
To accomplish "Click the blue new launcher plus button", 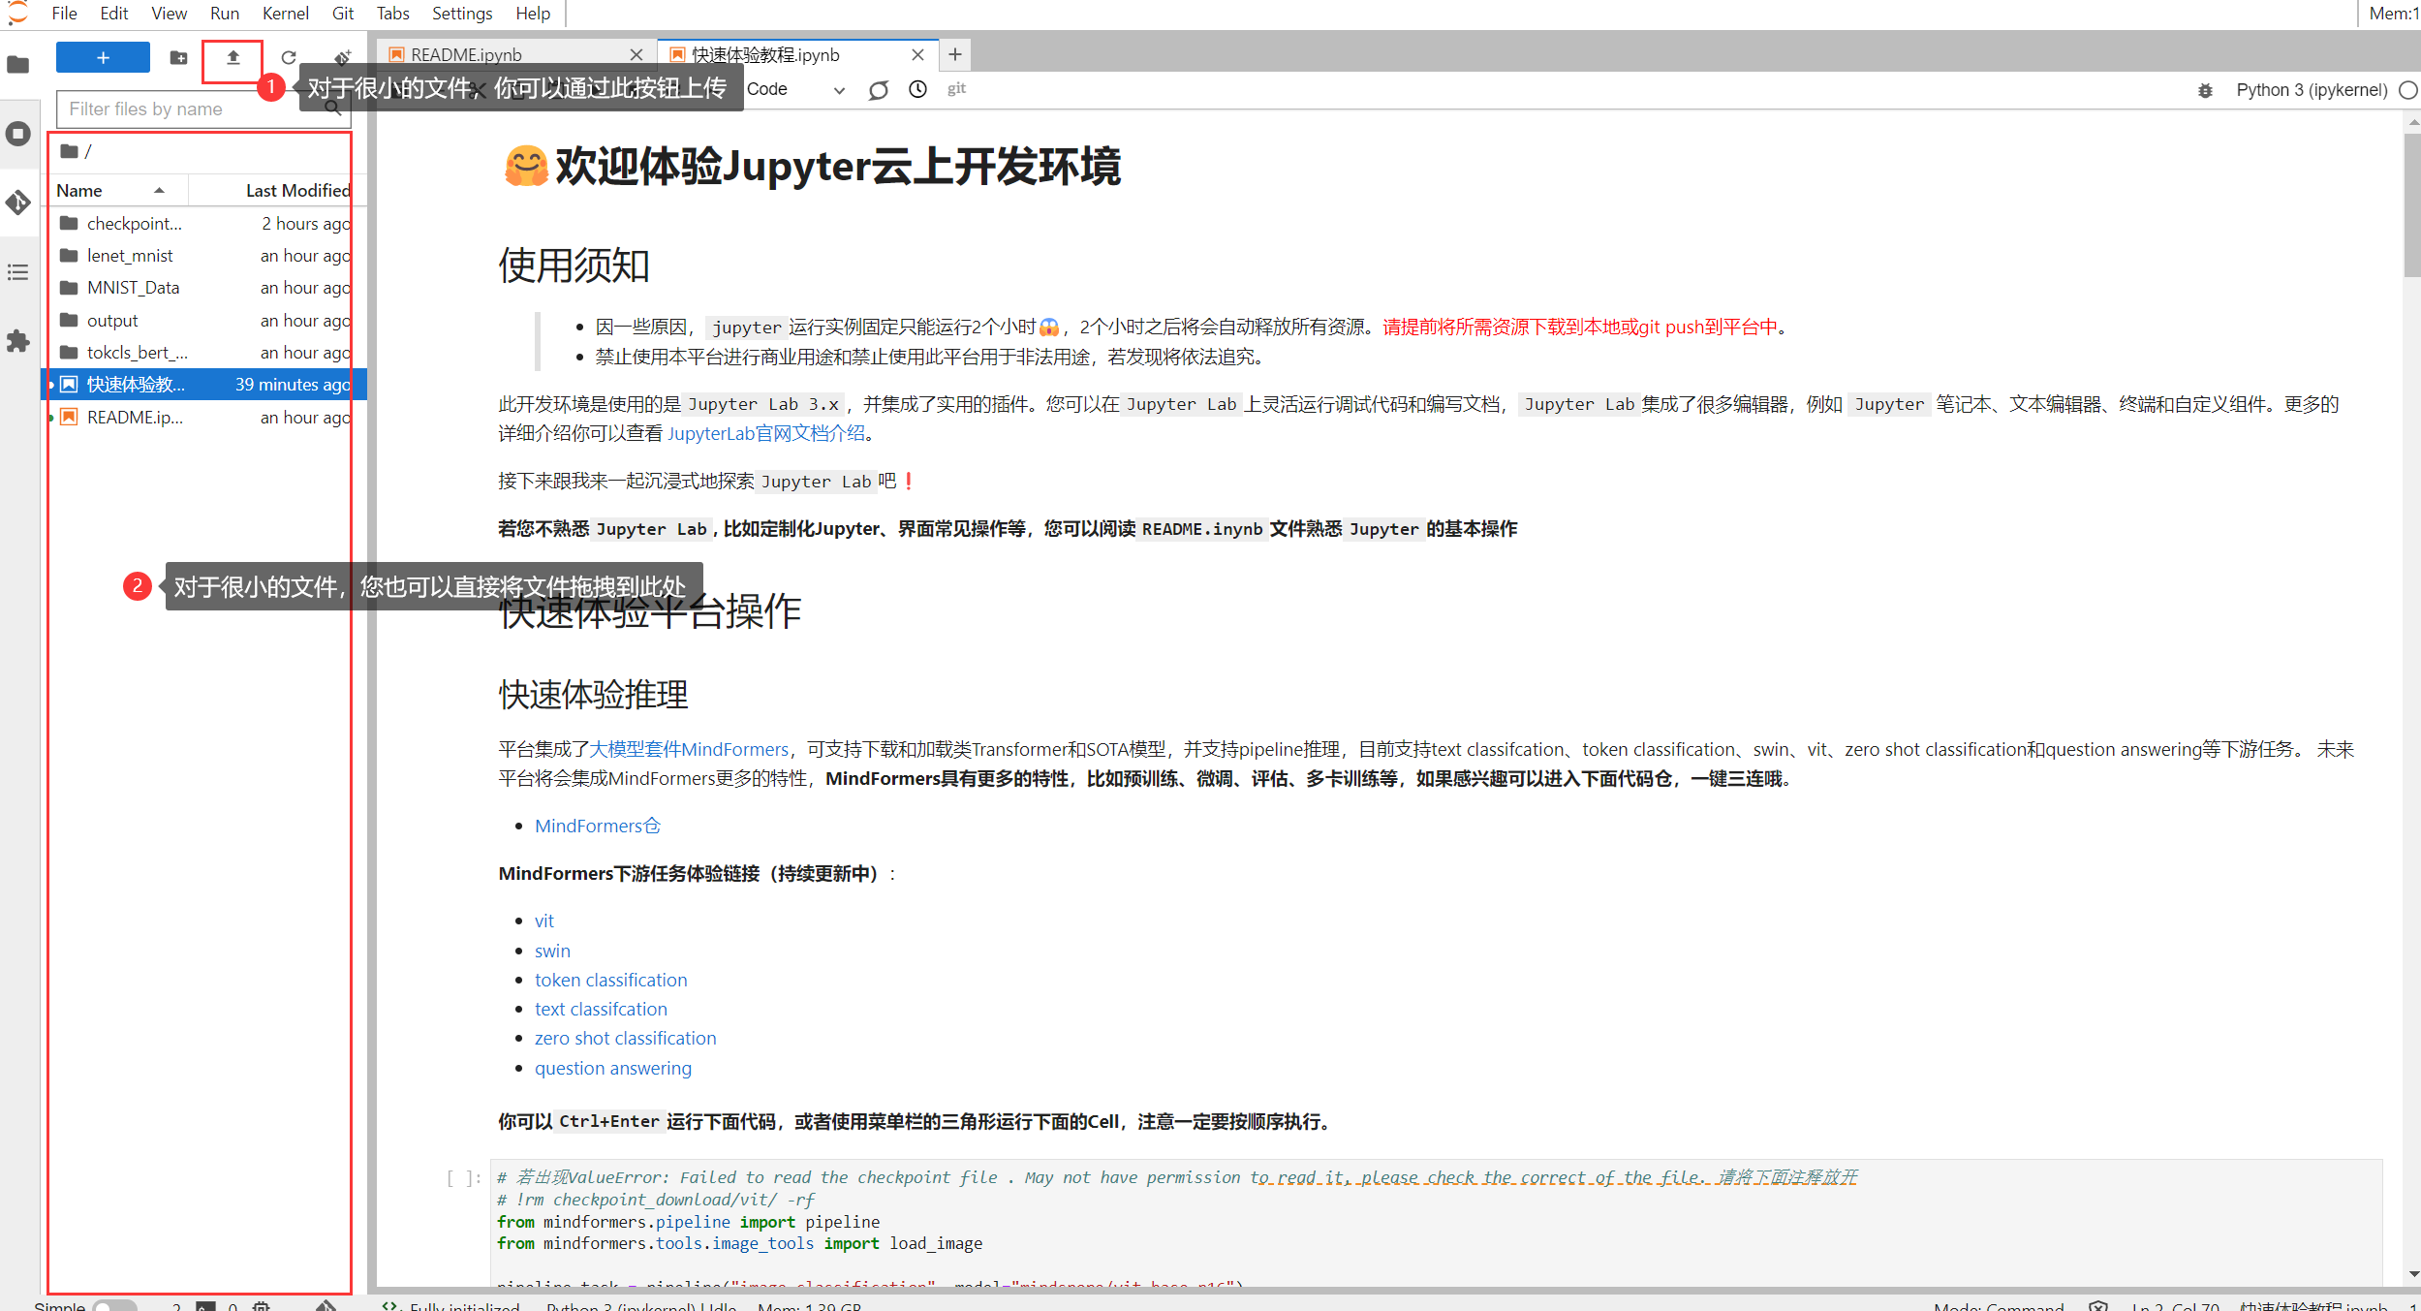I will (103, 58).
